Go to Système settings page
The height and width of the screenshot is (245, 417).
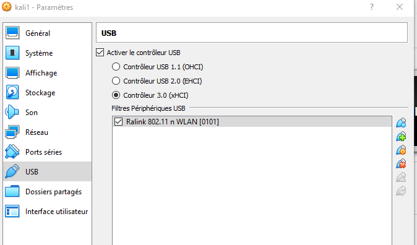click(48, 53)
